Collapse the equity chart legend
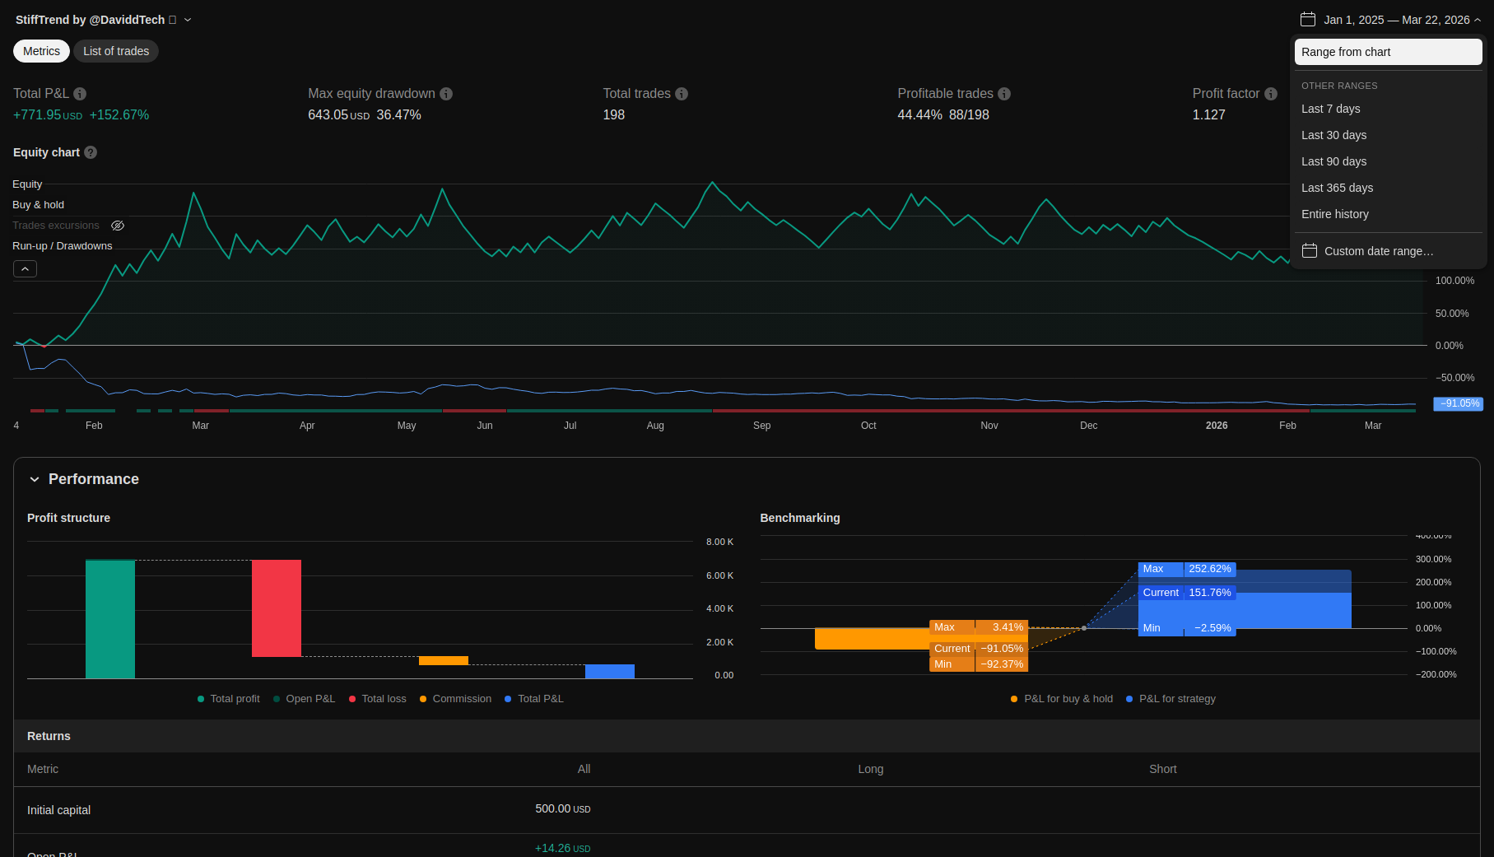Screen dimensions: 1494x857 pyautogui.click(x=25, y=269)
